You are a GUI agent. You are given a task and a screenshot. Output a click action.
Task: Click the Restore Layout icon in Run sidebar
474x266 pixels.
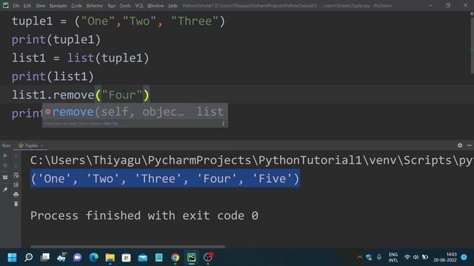point(5,177)
